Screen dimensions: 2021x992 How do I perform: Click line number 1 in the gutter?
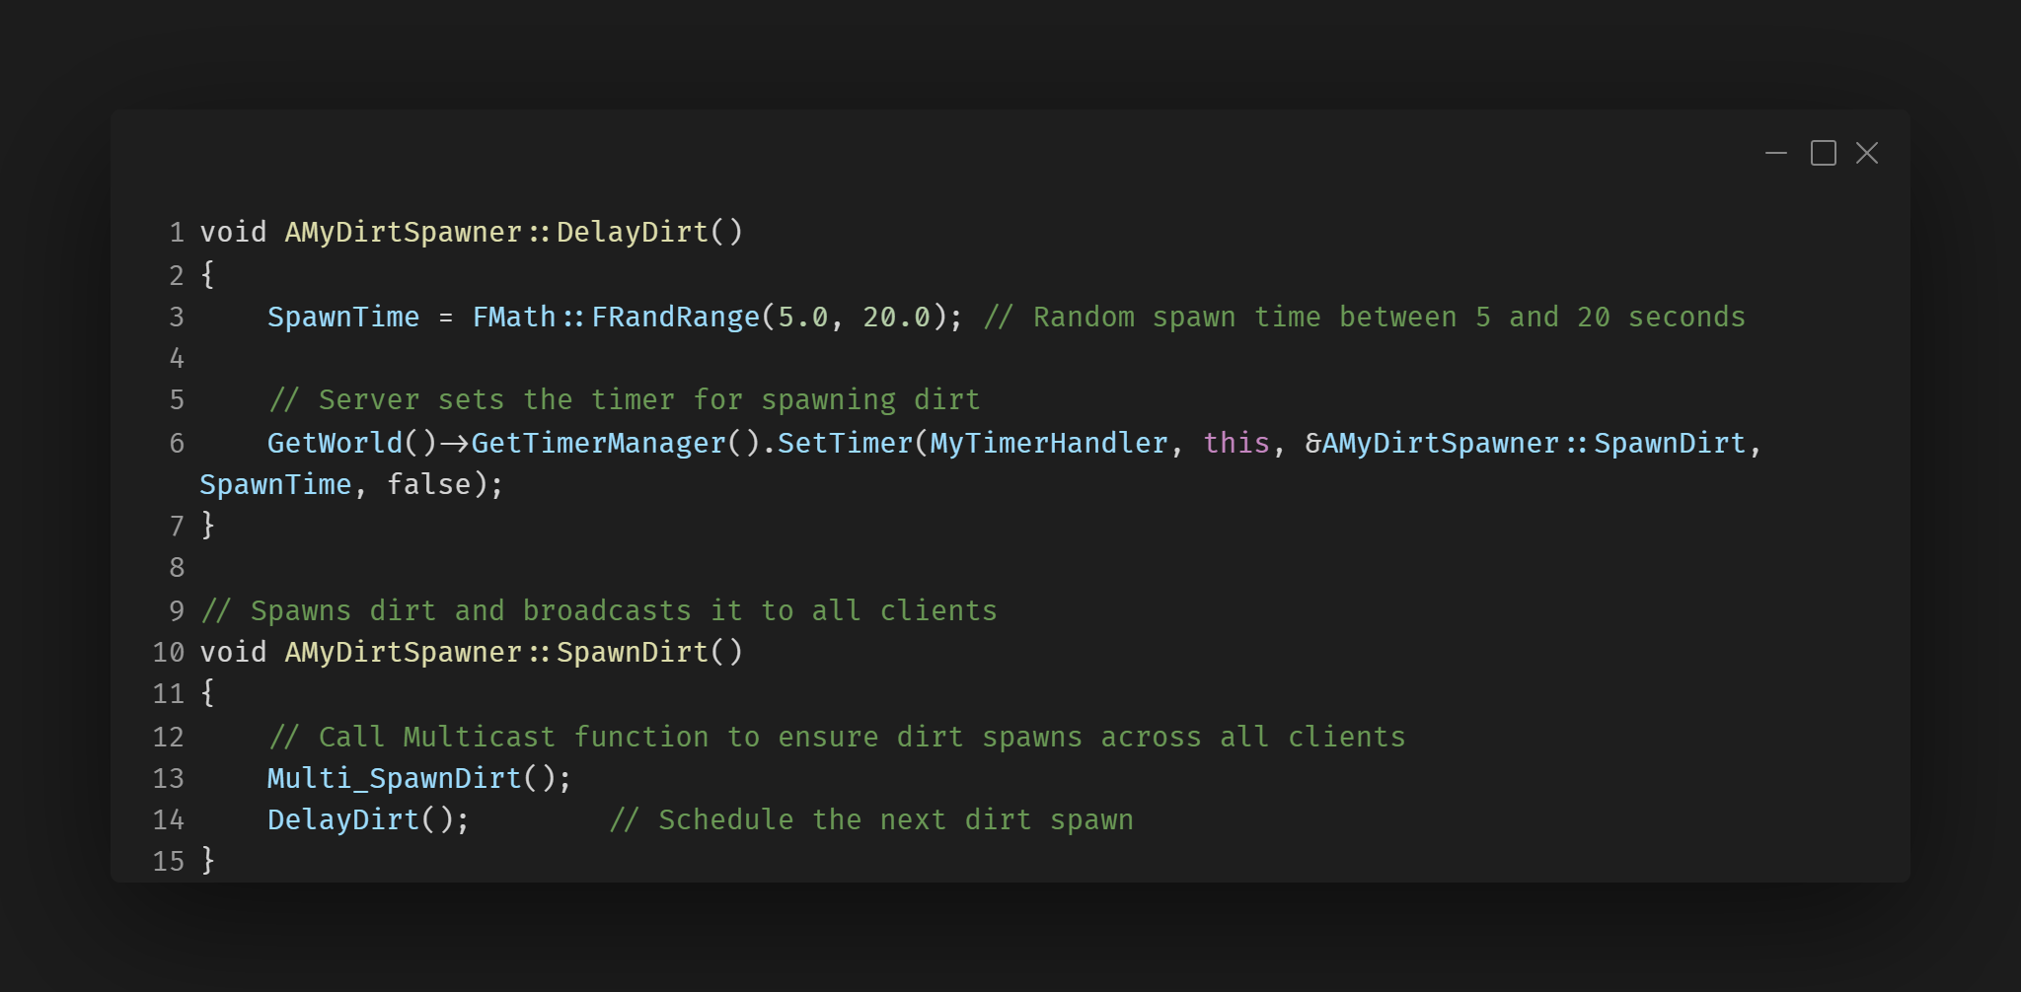point(177,233)
